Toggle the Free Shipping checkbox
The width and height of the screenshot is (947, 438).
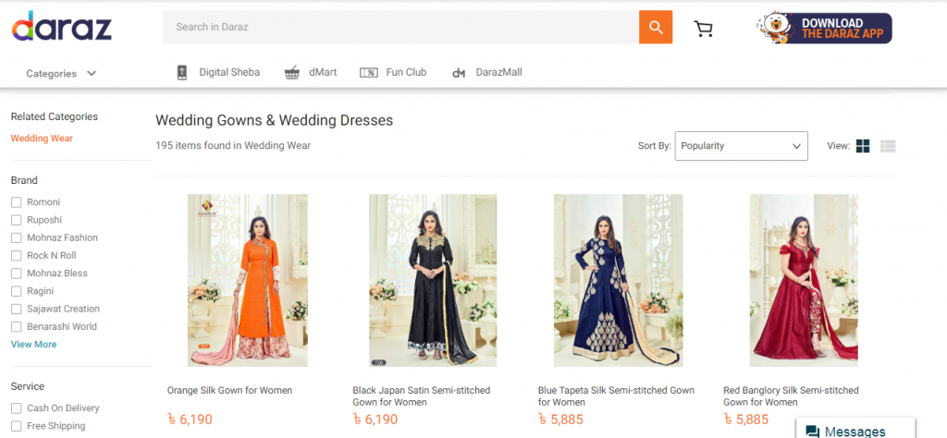click(17, 426)
